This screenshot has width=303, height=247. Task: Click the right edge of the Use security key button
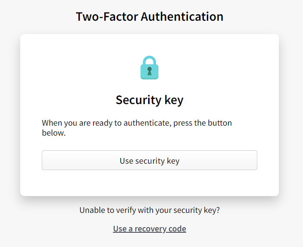click(x=253, y=161)
